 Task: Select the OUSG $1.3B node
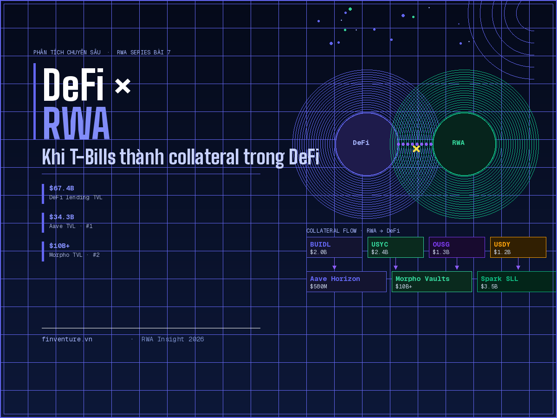click(456, 247)
